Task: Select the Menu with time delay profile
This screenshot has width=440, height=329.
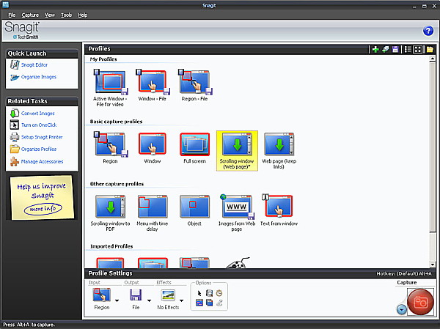Action: pyautogui.click(x=153, y=213)
